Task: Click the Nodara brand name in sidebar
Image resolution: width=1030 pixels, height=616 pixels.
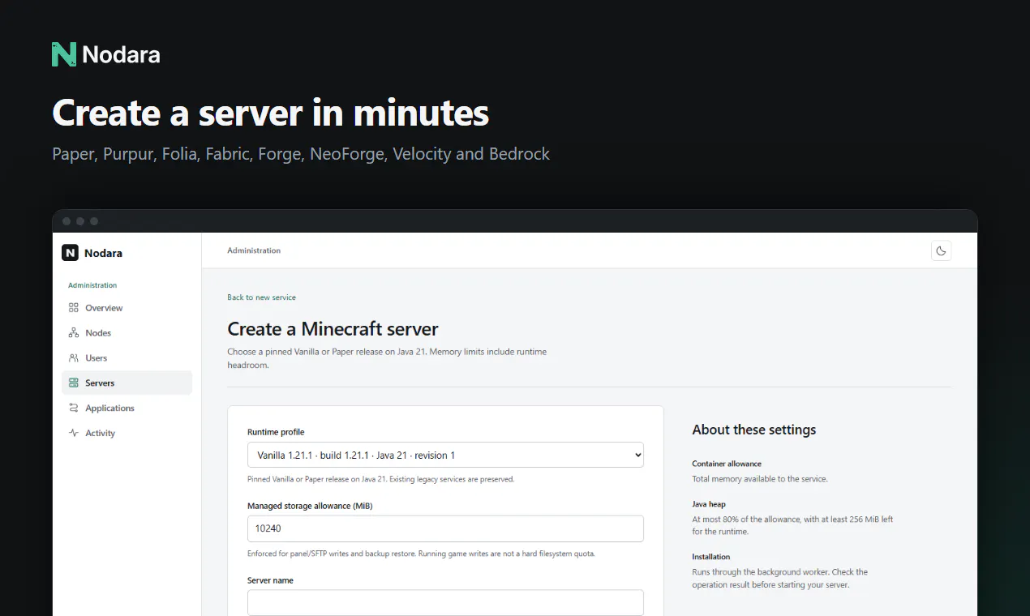Action: pyautogui.click(x=103, y=253)
